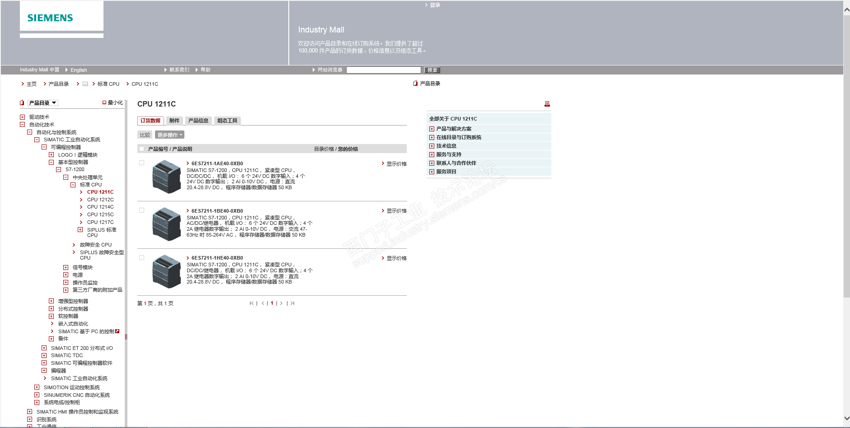Switch language to English
This screenshot has width=850, height=428.
click(79, 70)
